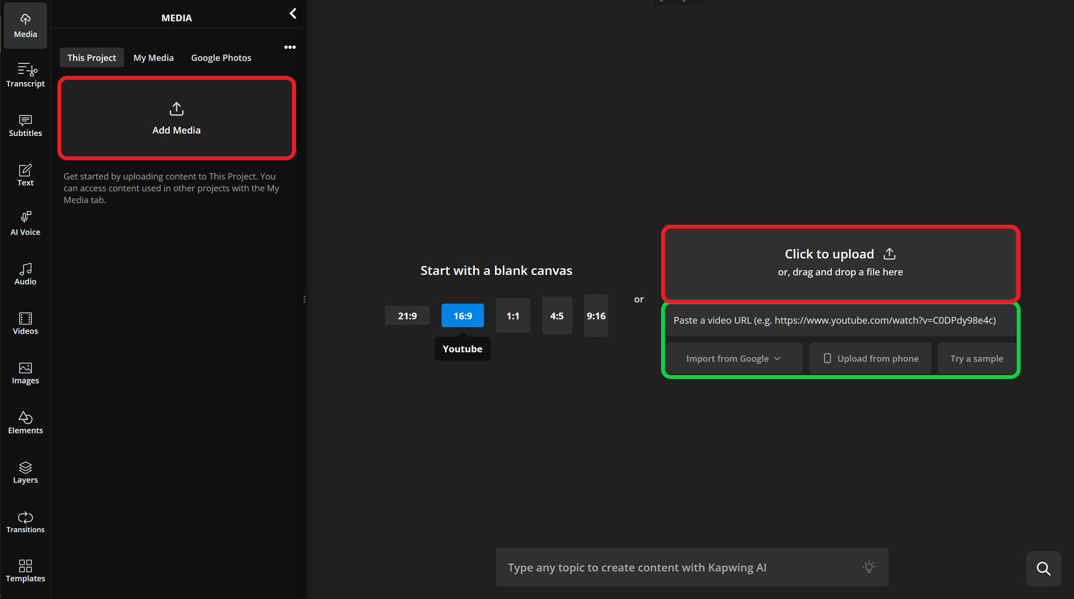
Task: Select the 1:1 square aspect ratio
Action: 513,315
